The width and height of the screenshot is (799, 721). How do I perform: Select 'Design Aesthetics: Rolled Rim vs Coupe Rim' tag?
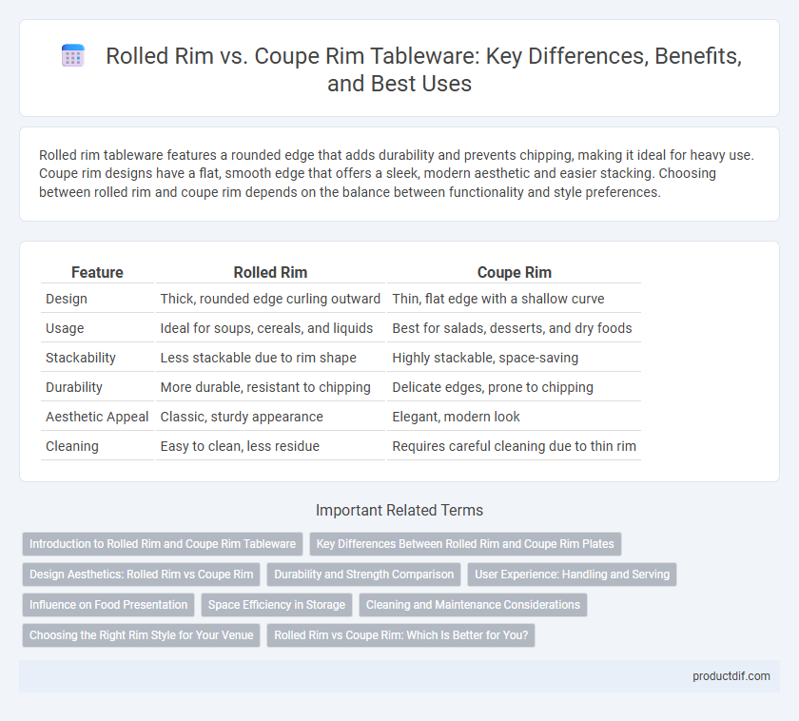pyautogui.click(x=141, y=575)
